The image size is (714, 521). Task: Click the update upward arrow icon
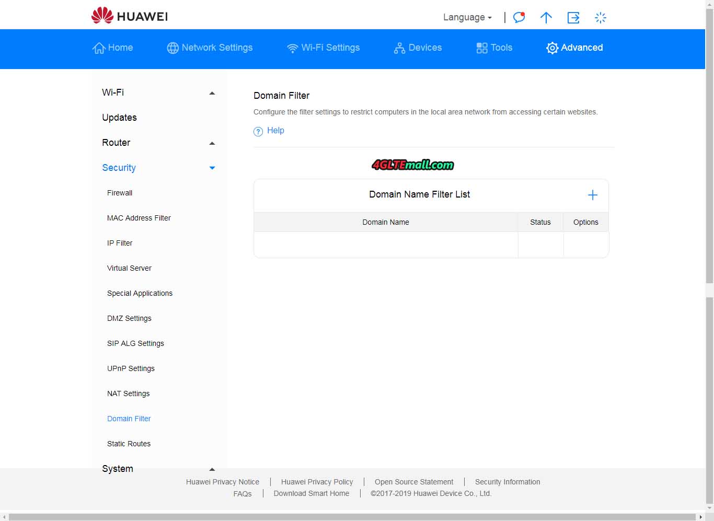[546, 18]
